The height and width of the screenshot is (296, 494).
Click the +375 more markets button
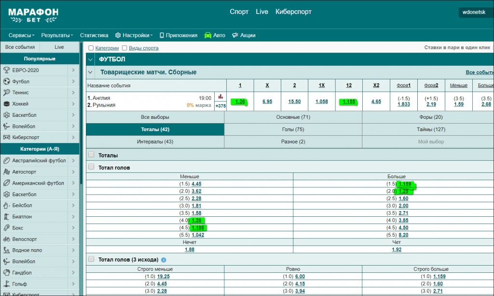(220, 106)
